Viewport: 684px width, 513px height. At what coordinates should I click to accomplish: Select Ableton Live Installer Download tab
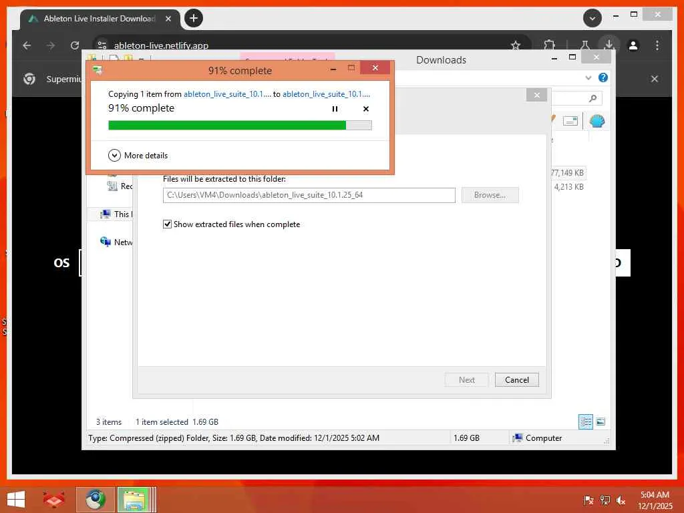100,19
